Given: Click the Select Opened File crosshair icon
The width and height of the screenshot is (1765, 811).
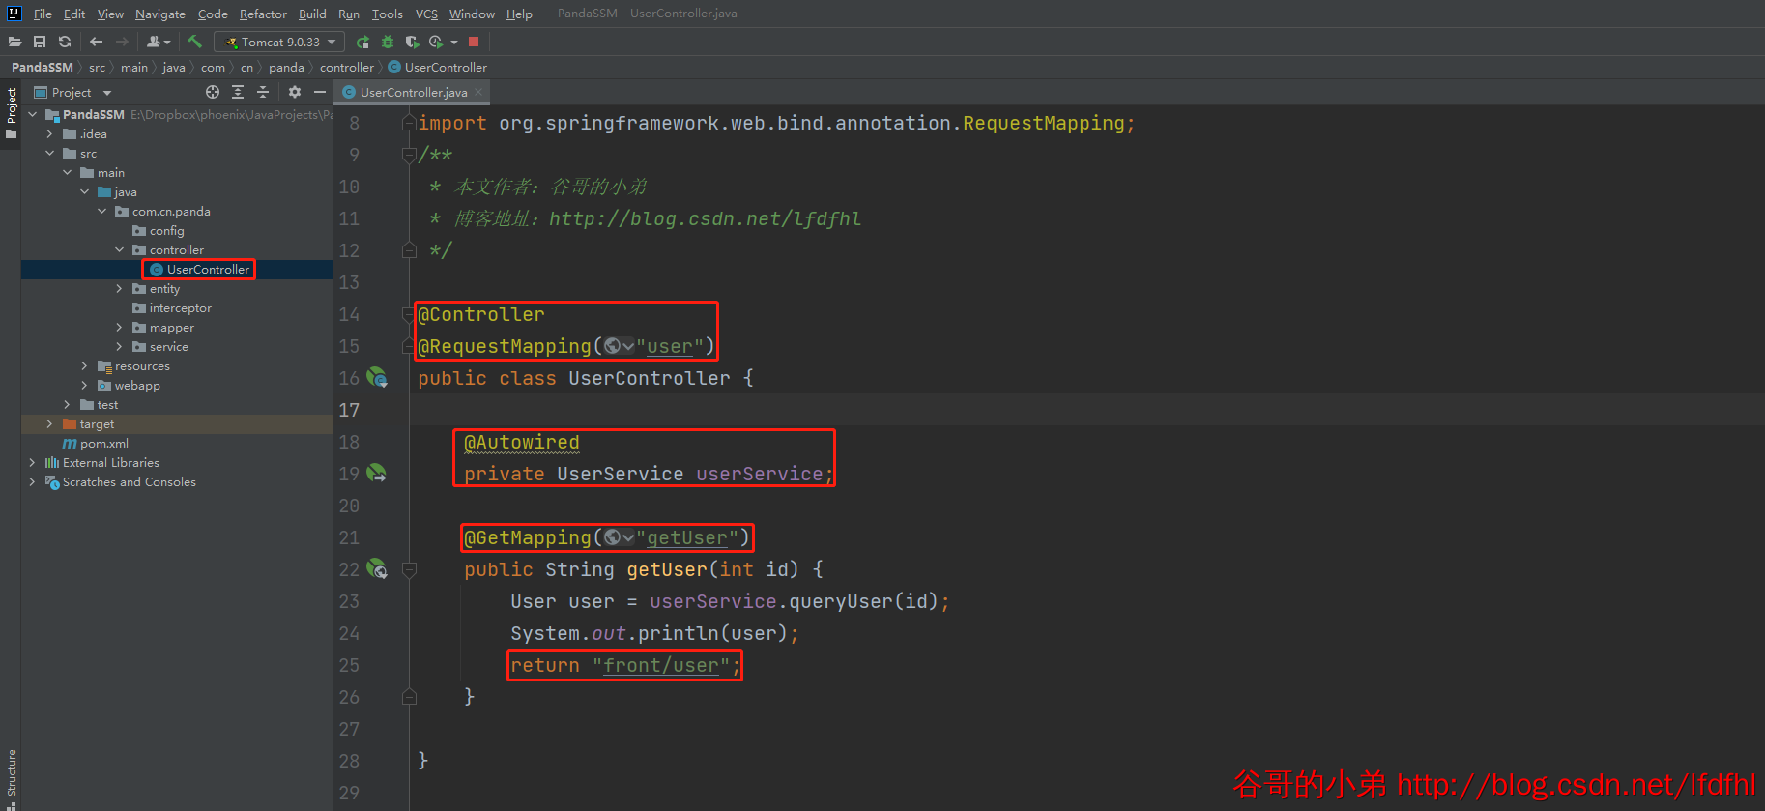Looking at the screenshot, I should pyautogui.click(x=213, y=92).
